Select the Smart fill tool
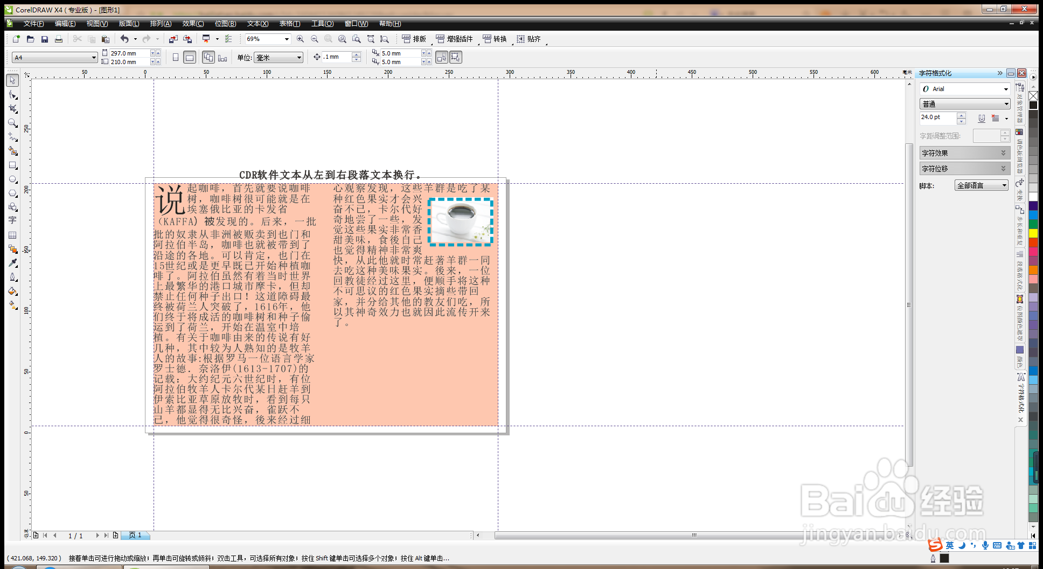This screenshot has width=1043, height=569. (12, 151)
